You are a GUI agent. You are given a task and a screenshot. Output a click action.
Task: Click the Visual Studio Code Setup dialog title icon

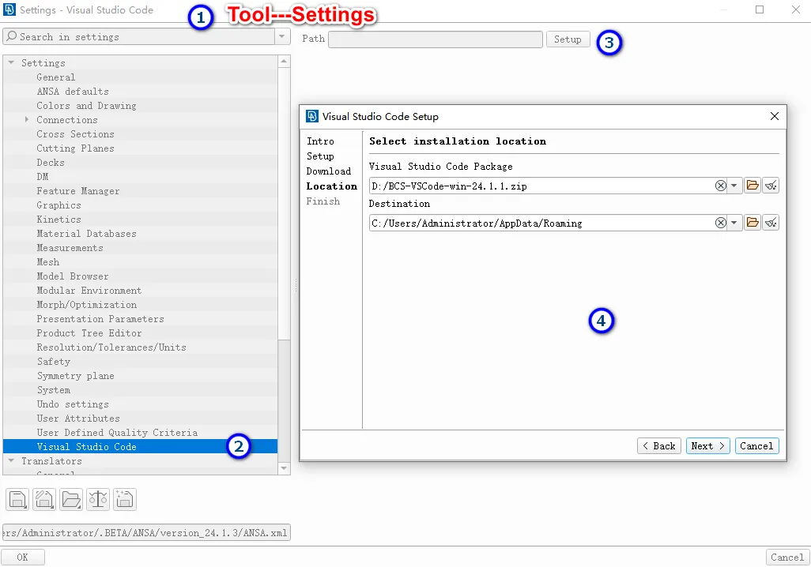tap(312, 116)
